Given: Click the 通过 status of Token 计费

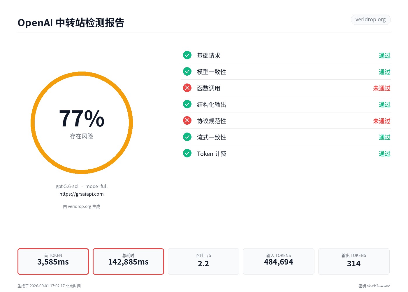Looking at the screenshot, I should coord(385,154).
